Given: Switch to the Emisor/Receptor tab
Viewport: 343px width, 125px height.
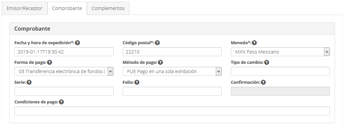Looking at the screenshot, I should click(24, 8).
